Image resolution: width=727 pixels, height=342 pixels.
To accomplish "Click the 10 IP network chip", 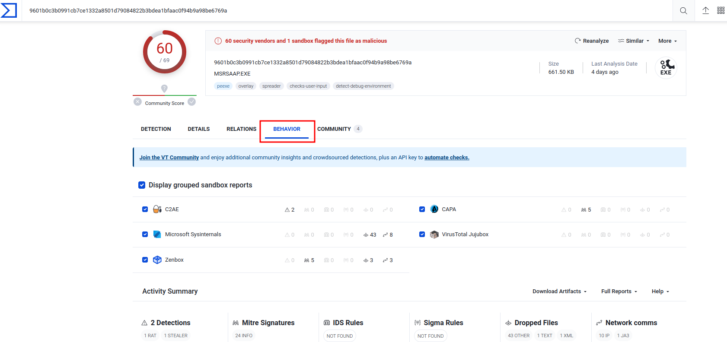I will point(604,336).
